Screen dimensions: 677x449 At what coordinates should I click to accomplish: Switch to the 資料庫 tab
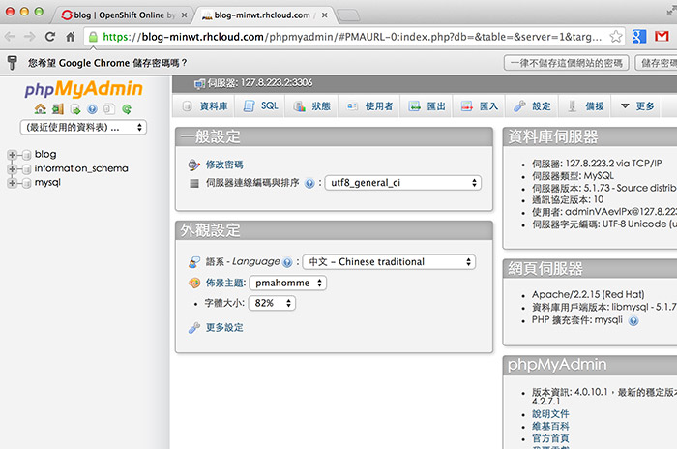coord(205,105)
